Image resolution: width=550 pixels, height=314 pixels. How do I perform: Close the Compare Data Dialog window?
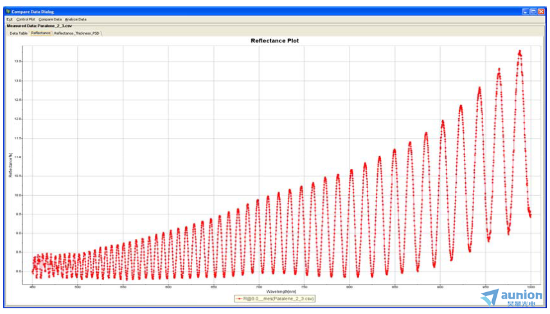pos(541,12)
